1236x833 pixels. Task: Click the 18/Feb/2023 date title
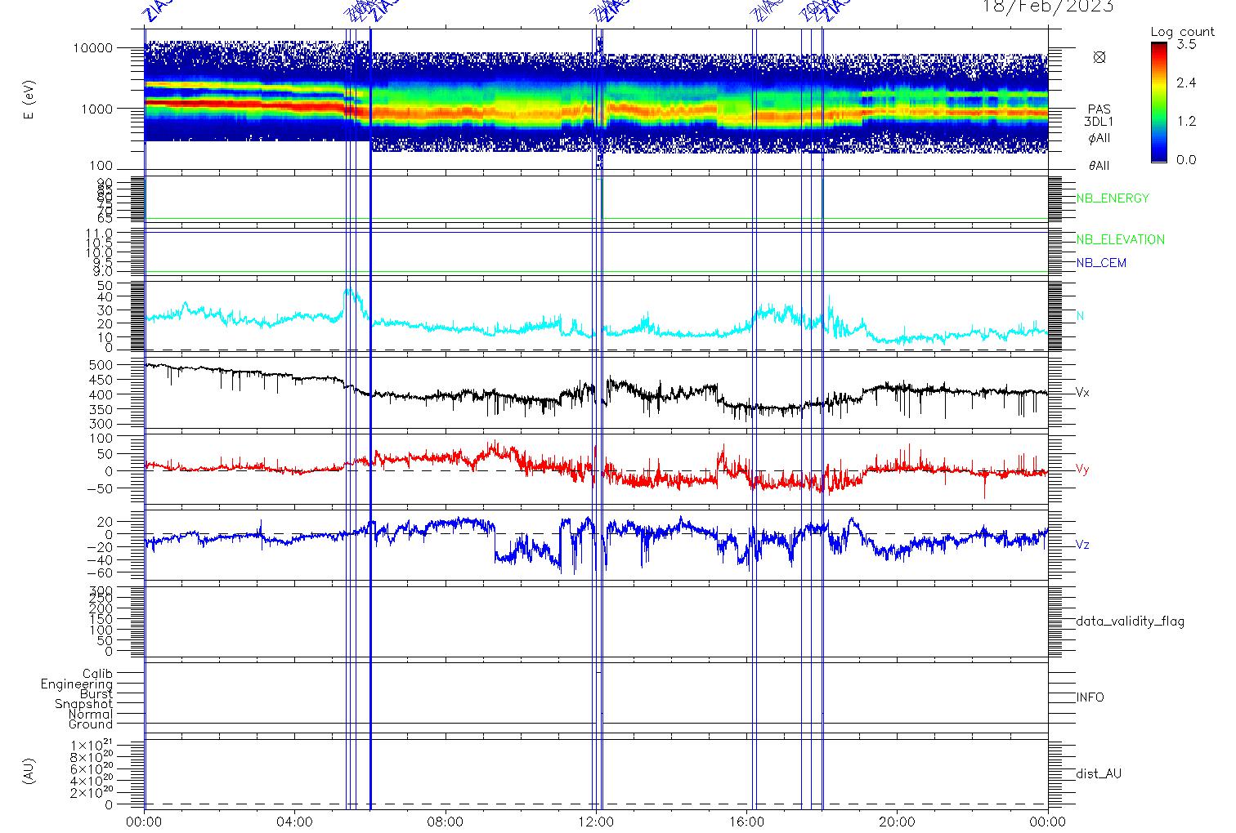[1047, 7]
